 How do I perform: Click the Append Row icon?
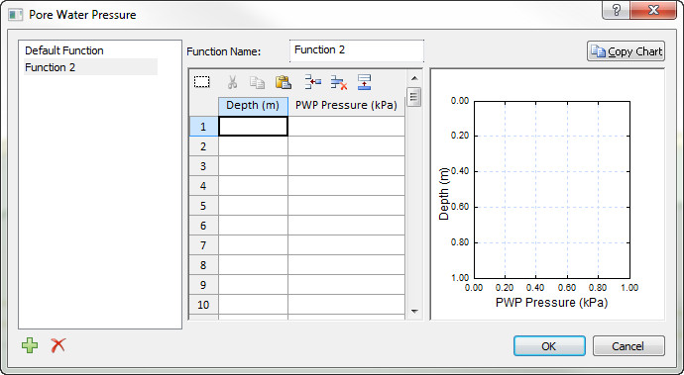tap(364, 82)
